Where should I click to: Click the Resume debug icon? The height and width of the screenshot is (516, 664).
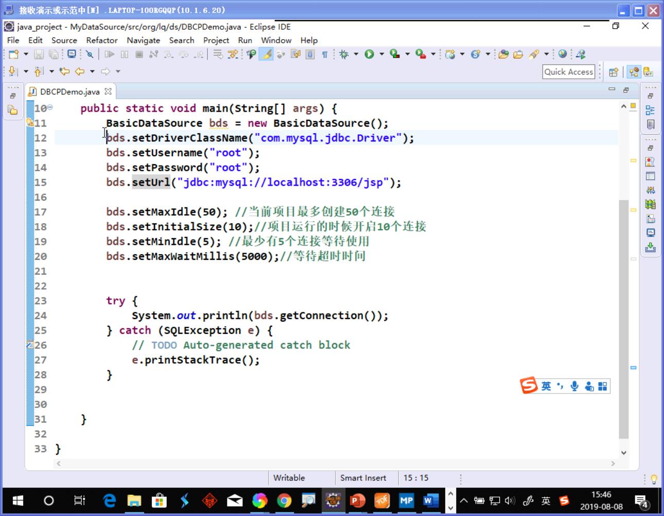[x=109, y=54]
